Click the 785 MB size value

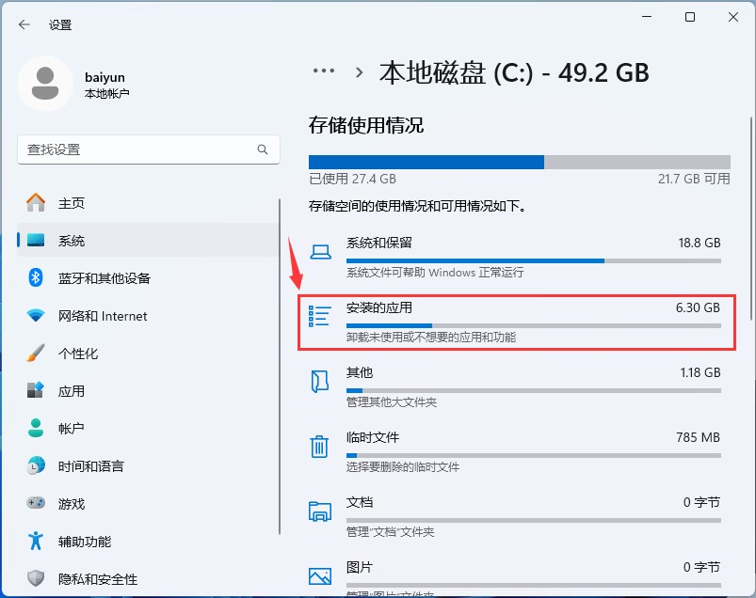698,437
